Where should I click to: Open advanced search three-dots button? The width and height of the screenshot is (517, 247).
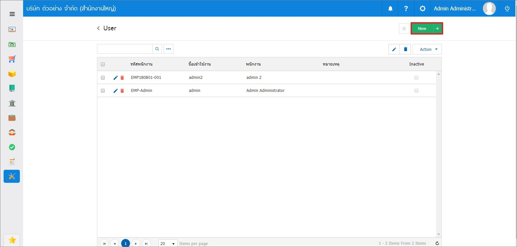[168, 49]
